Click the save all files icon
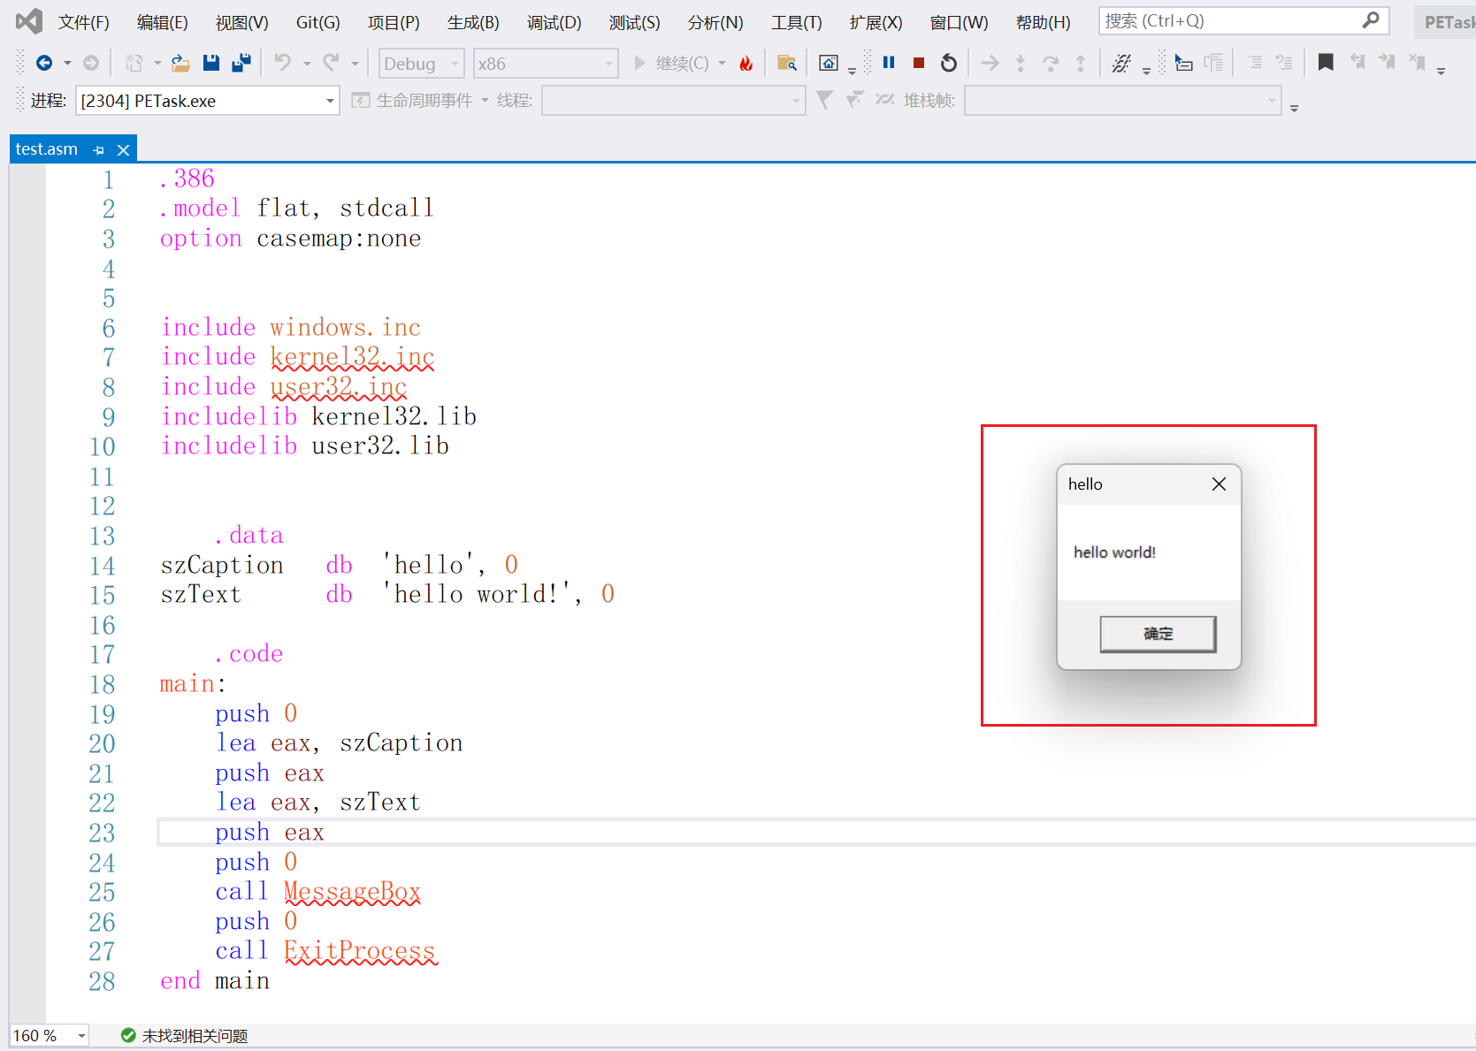The image size is (1476, 1051). pos(241,63)
